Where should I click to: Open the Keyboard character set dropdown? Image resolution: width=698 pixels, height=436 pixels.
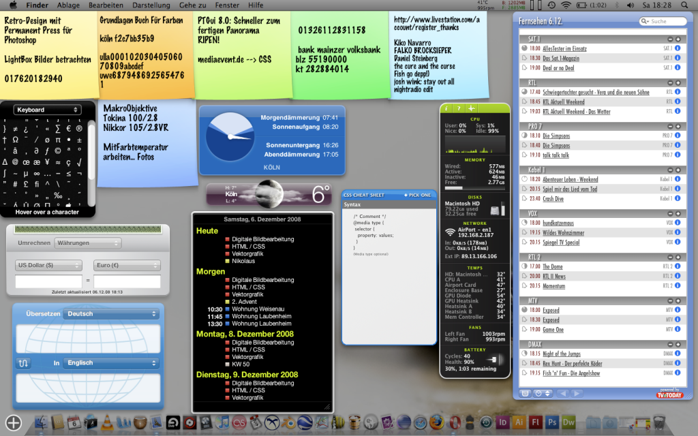point(47,110)
